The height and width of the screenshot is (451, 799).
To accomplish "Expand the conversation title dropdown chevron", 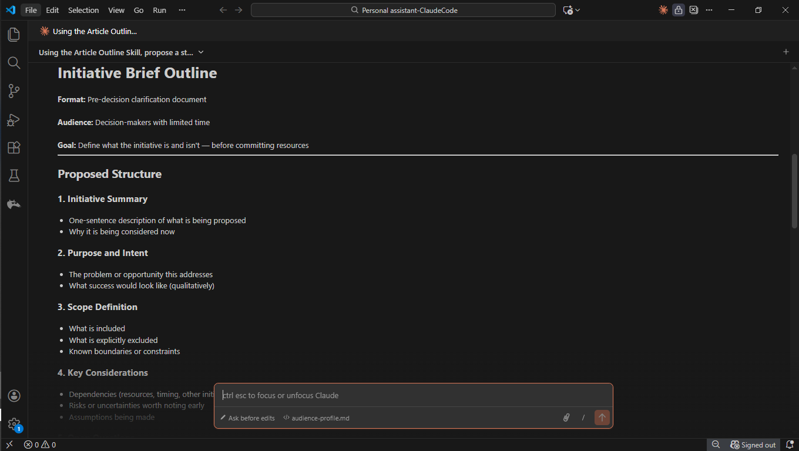I will click(201, 52).
